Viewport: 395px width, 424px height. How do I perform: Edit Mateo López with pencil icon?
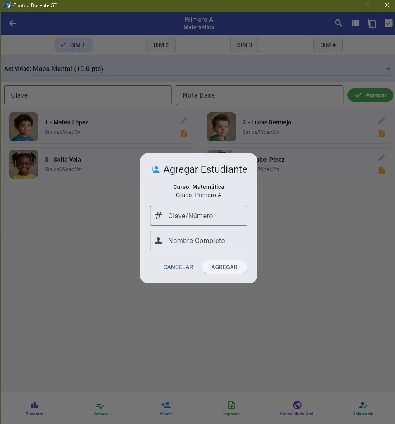(184, 120)
